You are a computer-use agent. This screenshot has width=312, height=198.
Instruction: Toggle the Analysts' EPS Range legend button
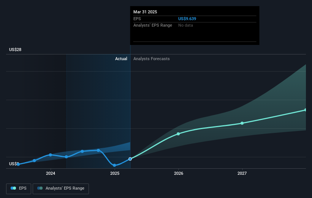(61, 188)
